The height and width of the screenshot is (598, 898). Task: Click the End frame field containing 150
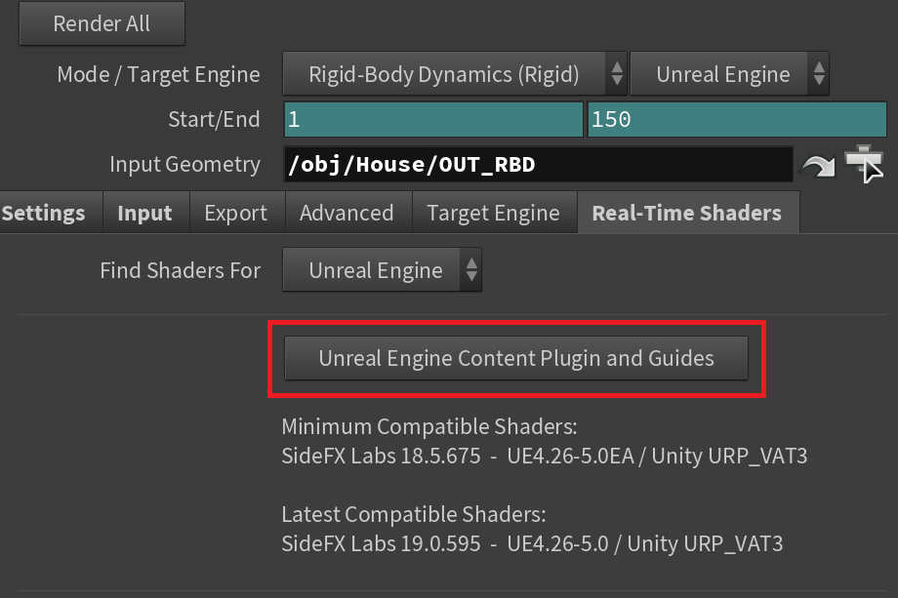click(737, 120)
